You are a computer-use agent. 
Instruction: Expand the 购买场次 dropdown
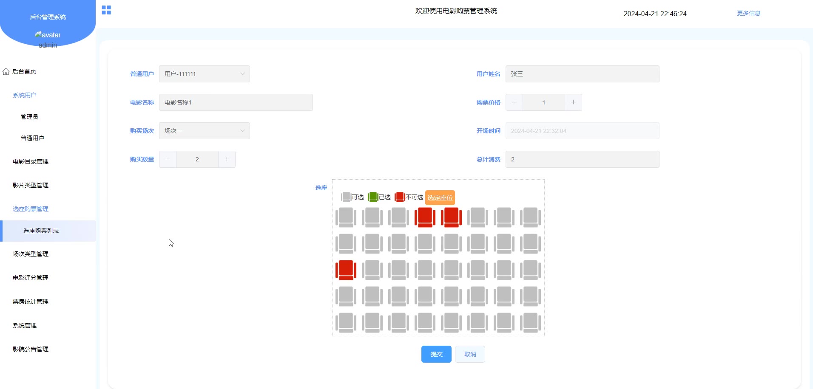[x=204, y=131]
